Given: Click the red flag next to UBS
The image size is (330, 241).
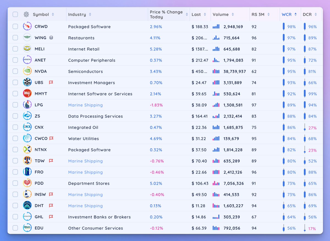Looking at the screenshot, I should [x=51, y=83].
